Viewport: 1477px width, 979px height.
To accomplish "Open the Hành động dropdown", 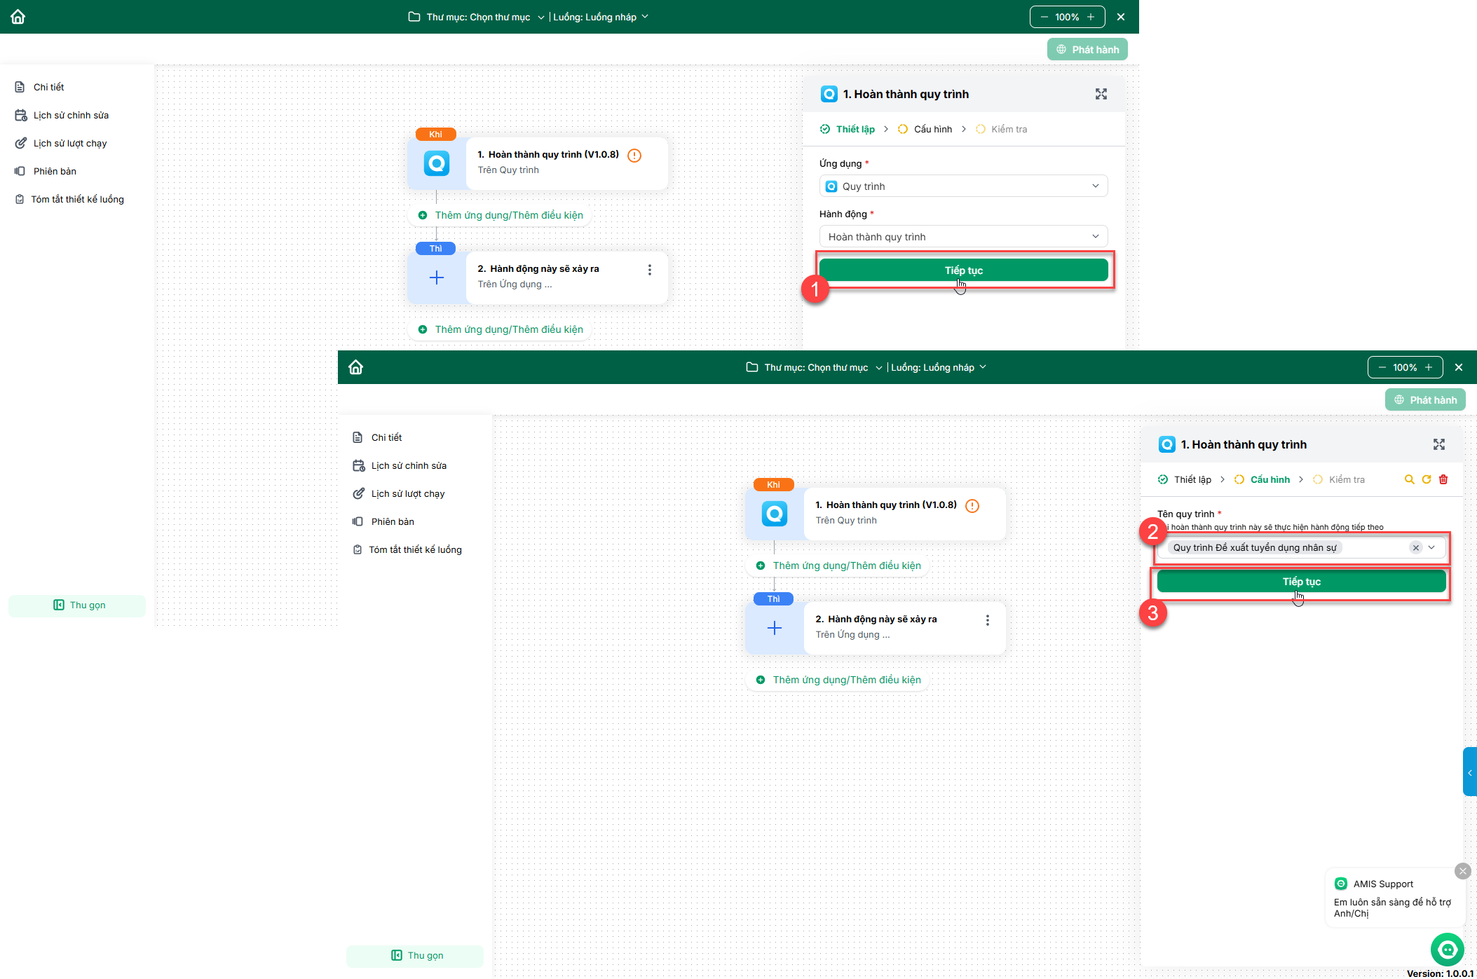I will (963, 237).
